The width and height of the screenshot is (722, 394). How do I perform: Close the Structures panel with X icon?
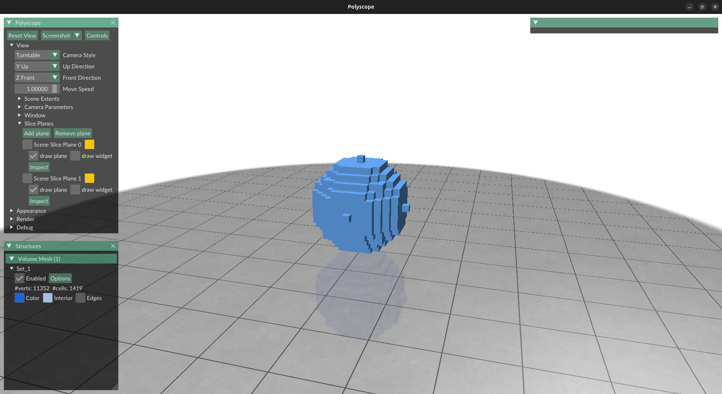click(x=113, y=246)
